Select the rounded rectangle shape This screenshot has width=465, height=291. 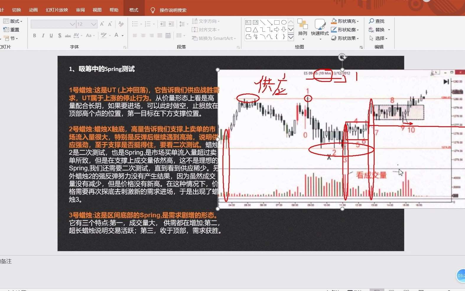pos(248,30)
